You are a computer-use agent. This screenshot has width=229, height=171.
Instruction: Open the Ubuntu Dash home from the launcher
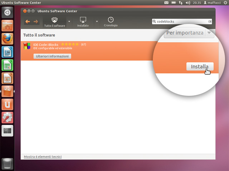pyautogui.click(x=8, y=13)
